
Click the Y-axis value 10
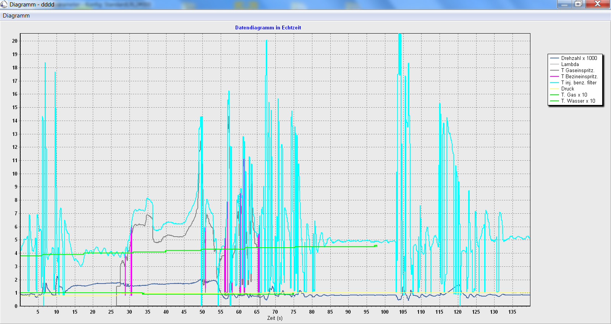[x=15, y=174]
